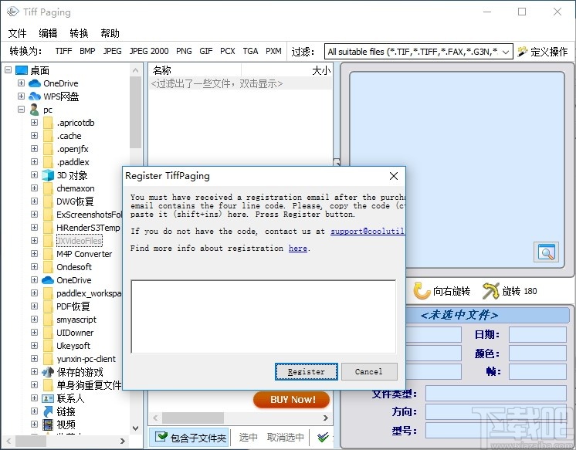576x450 pixels.
Task: Convert to GIF format
Action: 206,51
